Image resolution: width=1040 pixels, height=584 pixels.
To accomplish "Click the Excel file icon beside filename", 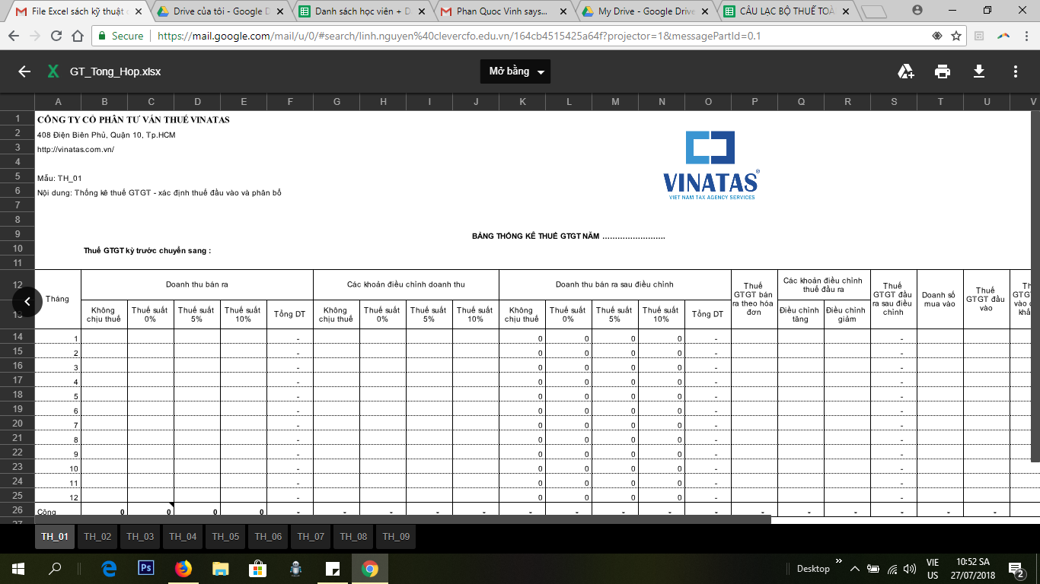I will point(53,71).
